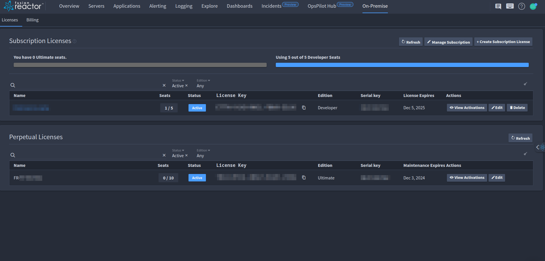Switch to the Billing tab
Screen dimensions: 545x261
tap(32, 20)
